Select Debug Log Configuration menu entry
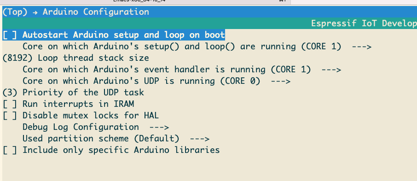The width and height of the screenshot is (417, 181). pos(81,127)
